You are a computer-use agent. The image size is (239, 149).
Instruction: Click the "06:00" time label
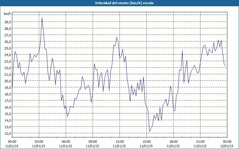pyautogui.click(x=66, y=142)
